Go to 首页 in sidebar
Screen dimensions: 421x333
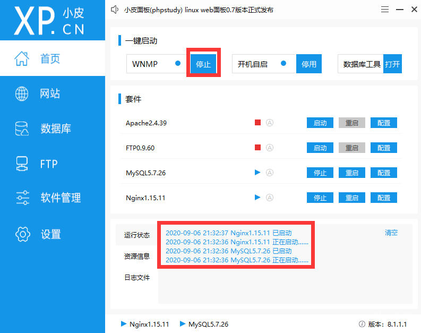point(53,58)
